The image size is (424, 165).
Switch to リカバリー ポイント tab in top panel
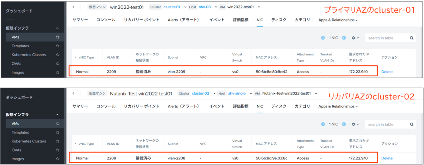(142, 20)
